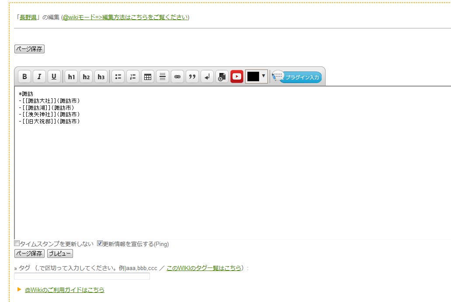451x302 pixels.
Task: Click the プレビュー button
Action: pos(60,253)
